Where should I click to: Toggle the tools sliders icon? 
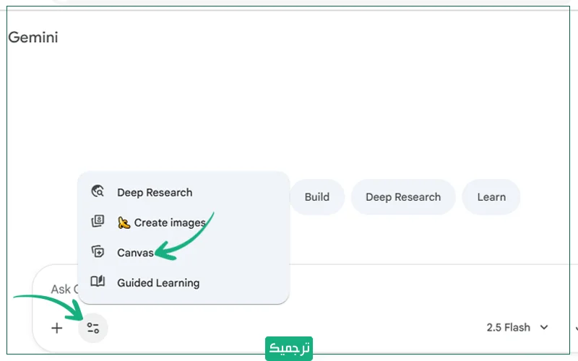(x=92, y=328)
